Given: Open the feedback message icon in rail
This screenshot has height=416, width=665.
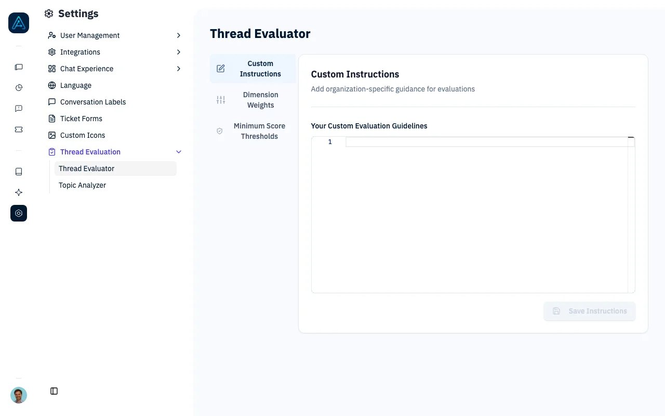Looking at the screenshot, I should pos(19,109).
